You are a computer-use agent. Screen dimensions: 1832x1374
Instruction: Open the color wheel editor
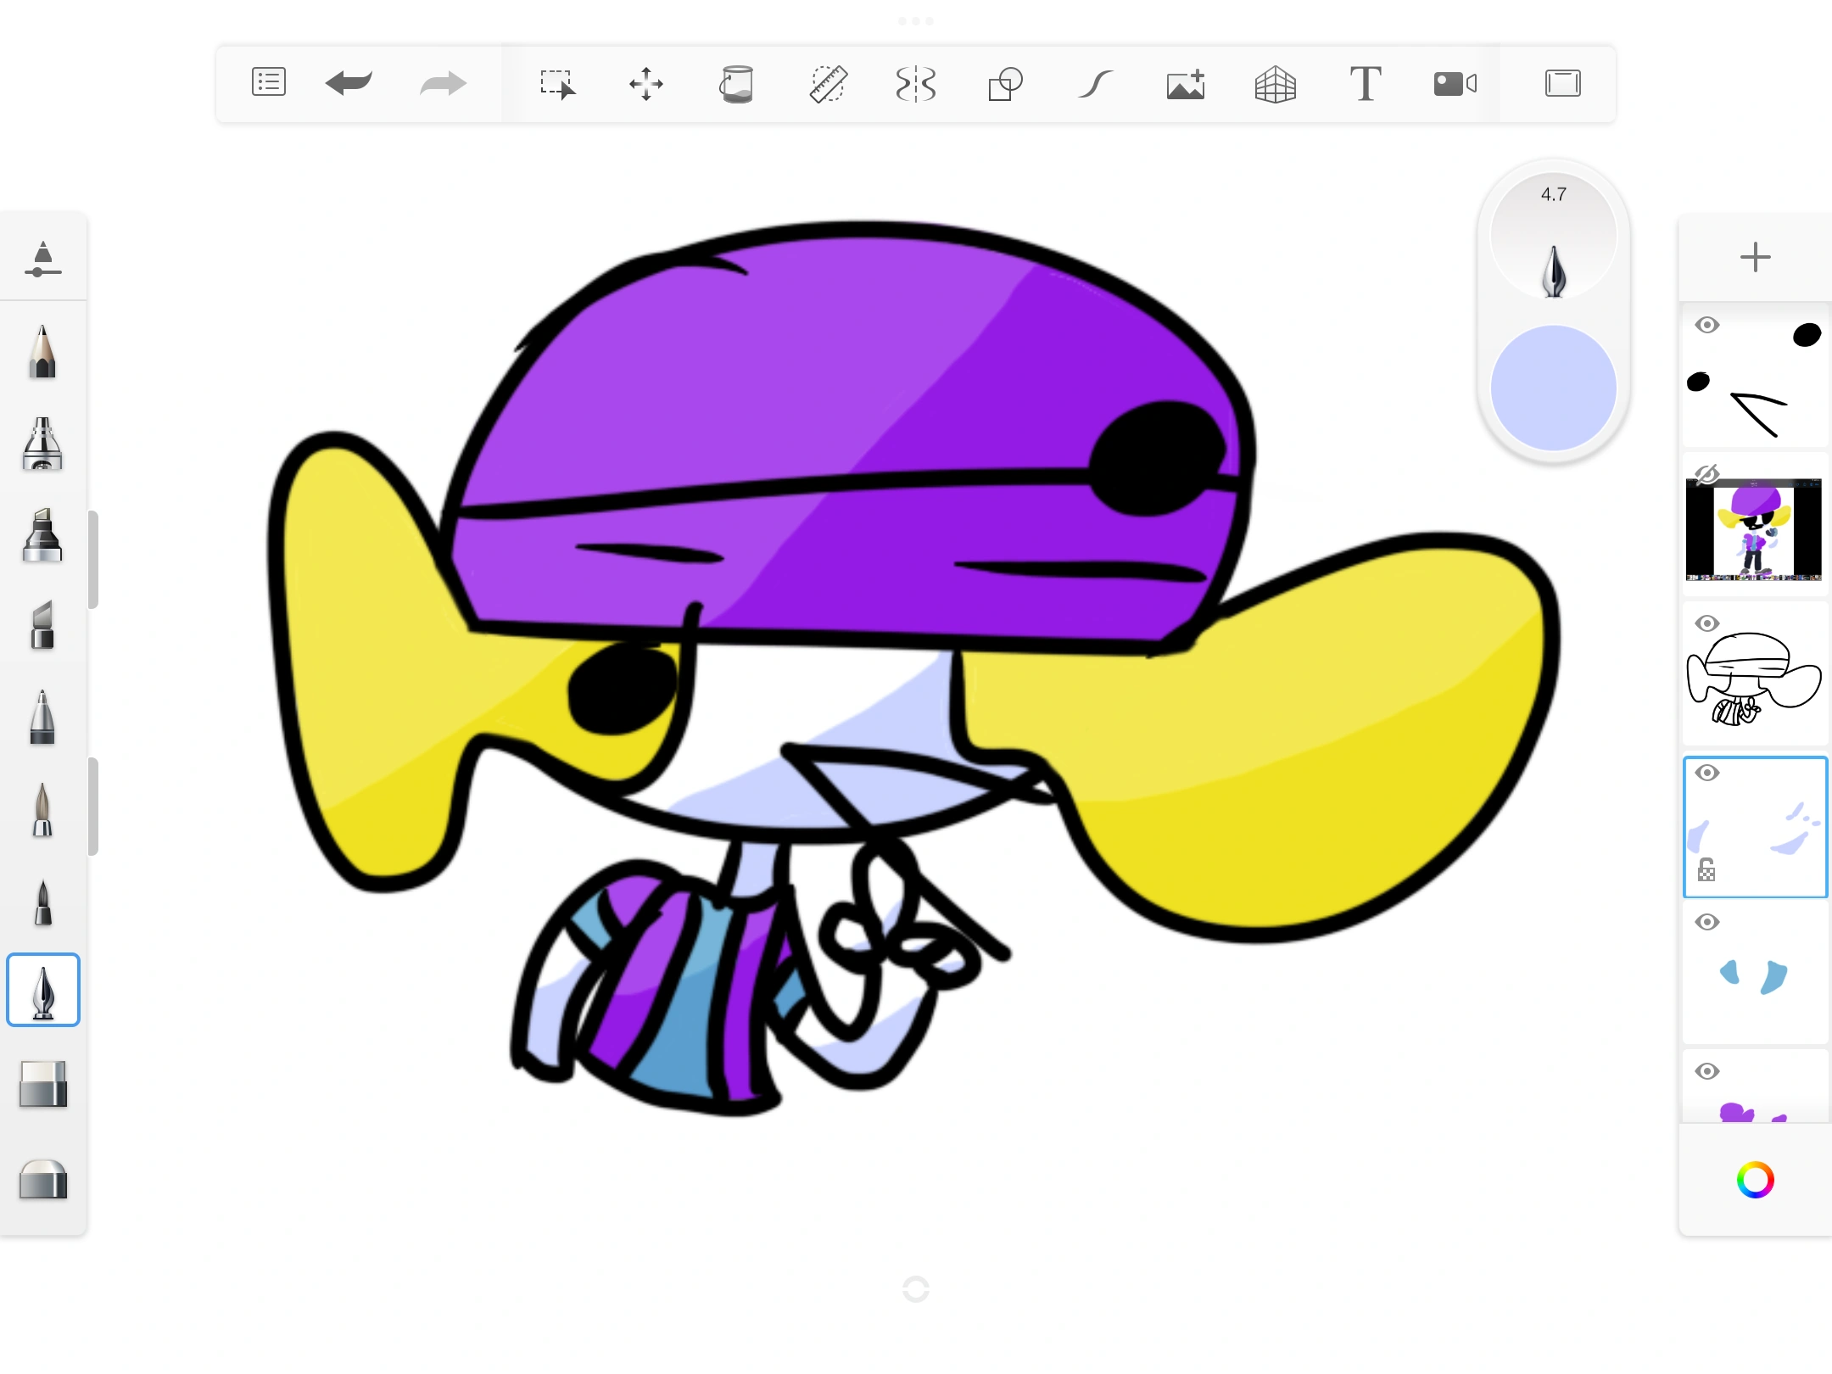[1755, 1180]
